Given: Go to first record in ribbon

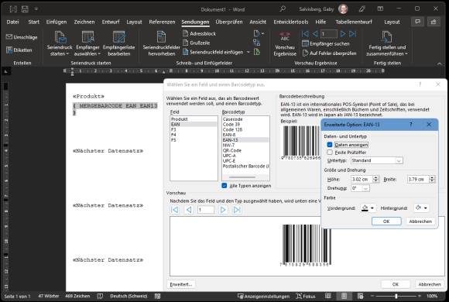Looking at the screenshot, I should pos(305,34).
